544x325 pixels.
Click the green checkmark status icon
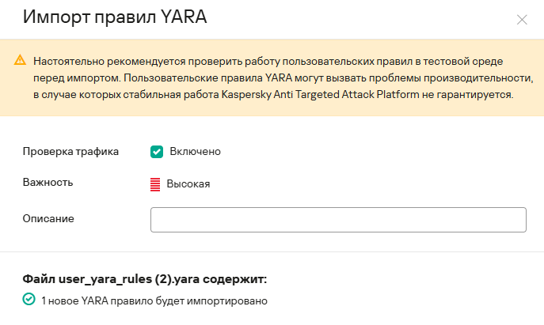pos(29,300)
